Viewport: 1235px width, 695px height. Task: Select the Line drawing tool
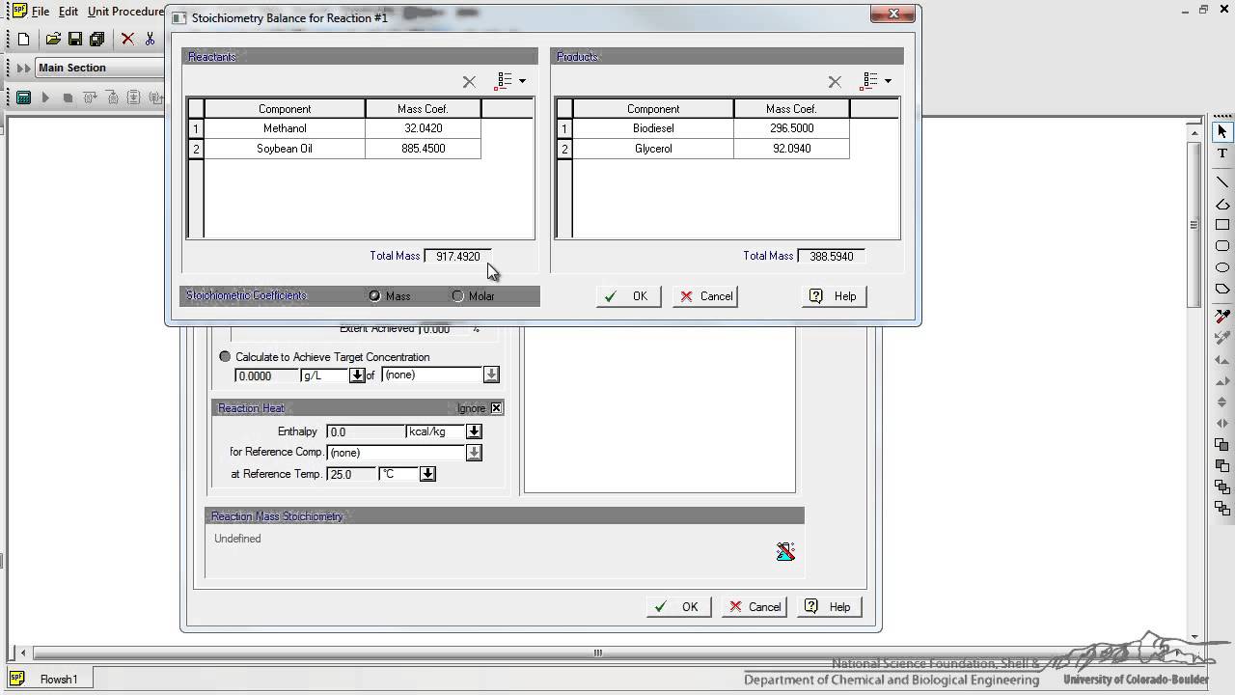pos(1222,181)
